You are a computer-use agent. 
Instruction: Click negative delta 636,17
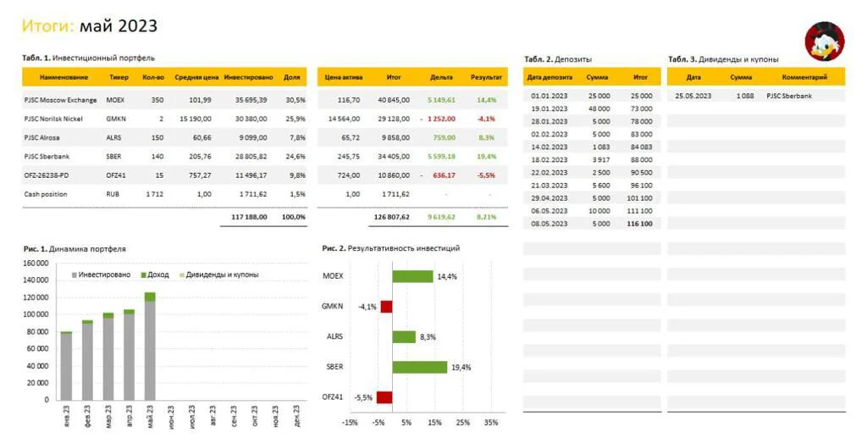[444, 175]
